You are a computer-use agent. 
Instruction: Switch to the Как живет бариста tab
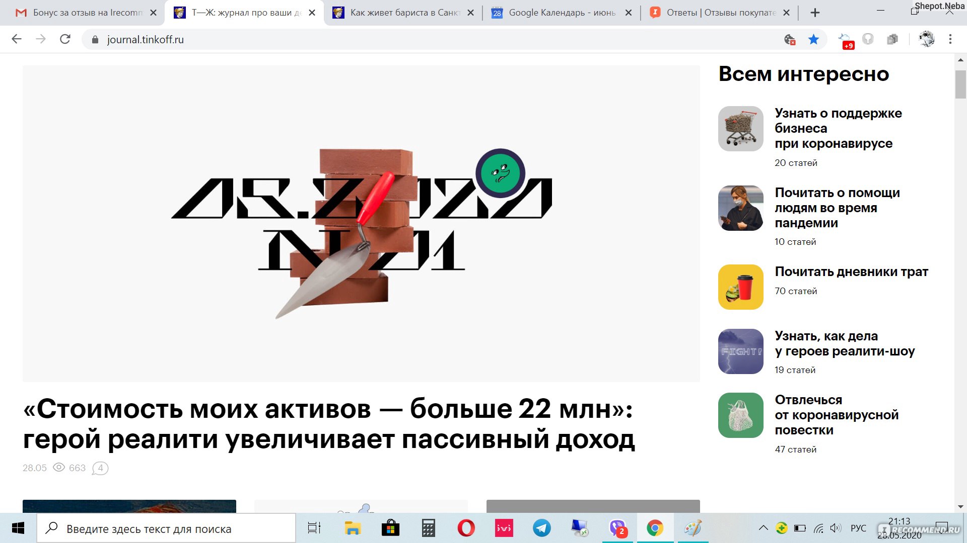(x=404, y=13)
